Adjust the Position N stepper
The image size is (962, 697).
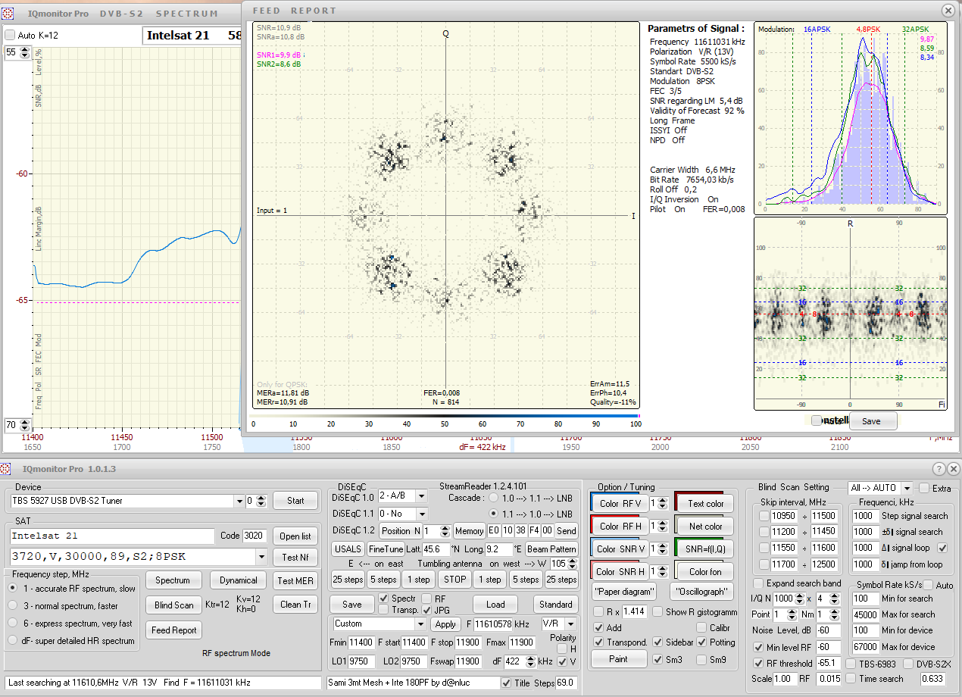[445, 531]
